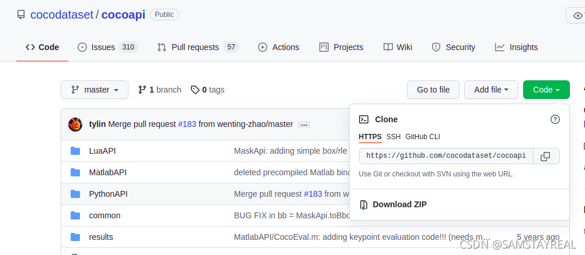Viewport: 585px width, 255px height.
Task: Expand the commit message ellipsis
Action: click(304, 125)
